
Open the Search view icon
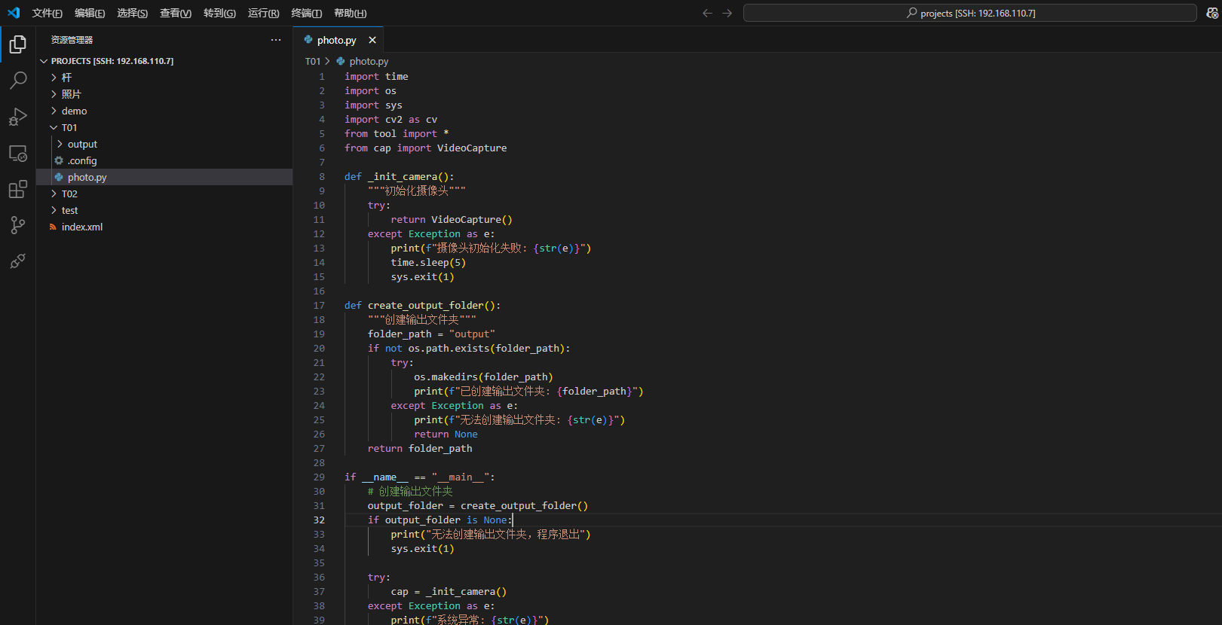[x=18, y=80]
